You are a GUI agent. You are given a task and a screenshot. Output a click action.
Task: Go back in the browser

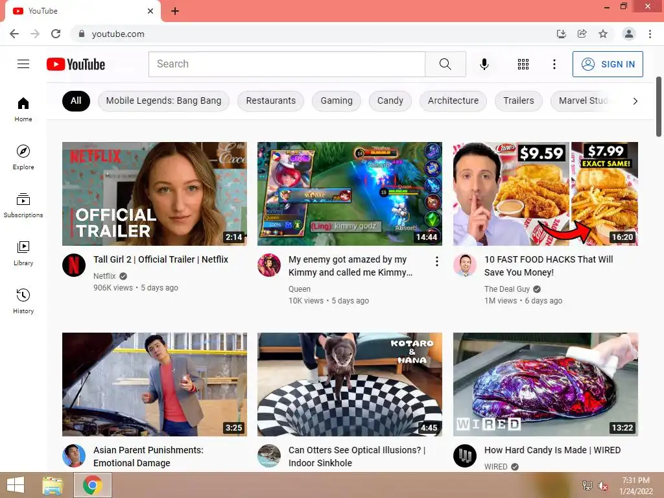pos(14,34)
